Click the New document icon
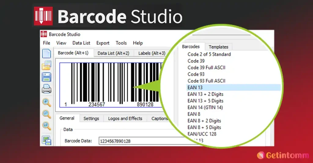Viewport: 313px width, 163px height. (x=46, y=54)
